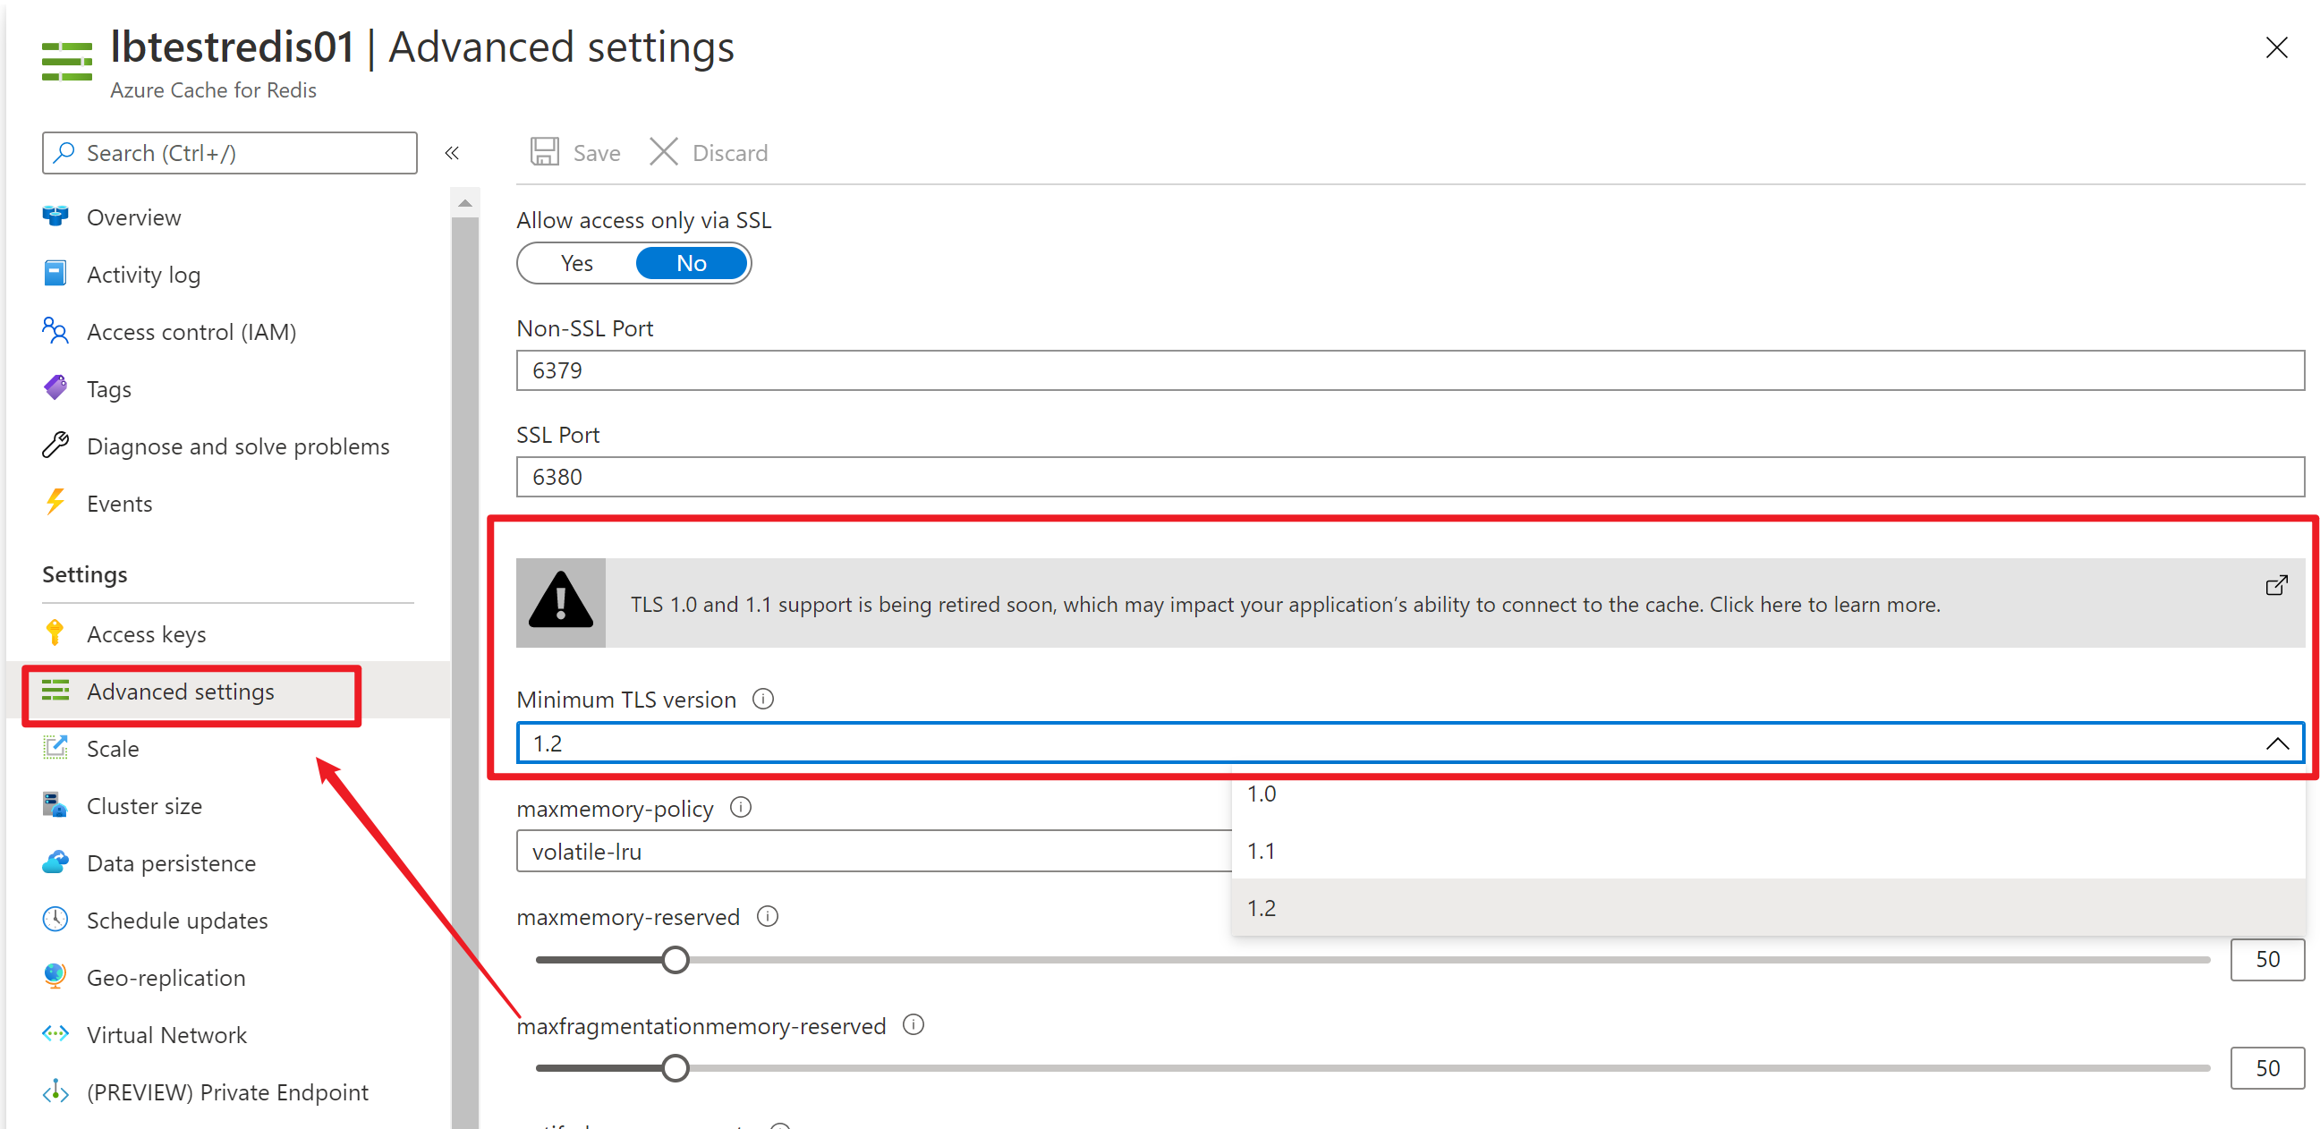Go to Data persistence settings

click(x=171, y=863)
